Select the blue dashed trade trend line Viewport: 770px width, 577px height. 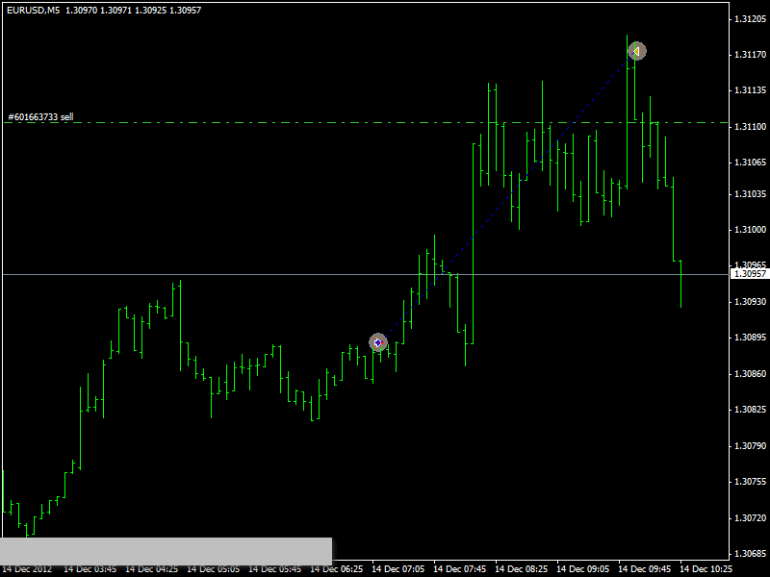tap(507, 197)
